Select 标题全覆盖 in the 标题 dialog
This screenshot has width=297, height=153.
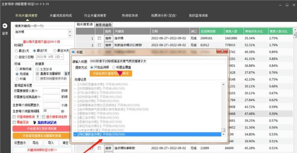[114, 67]
